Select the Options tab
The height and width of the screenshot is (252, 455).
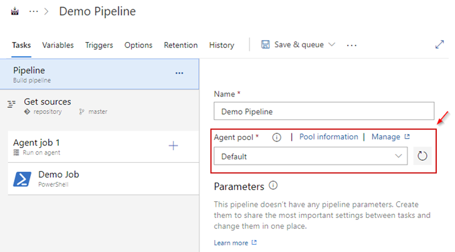(x=139, y=45)
